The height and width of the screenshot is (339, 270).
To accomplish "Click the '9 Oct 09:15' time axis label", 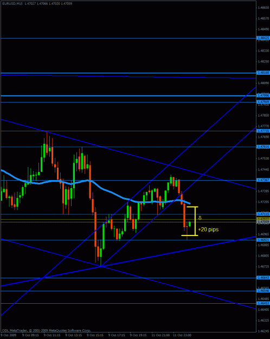I will tap(31, 335).
